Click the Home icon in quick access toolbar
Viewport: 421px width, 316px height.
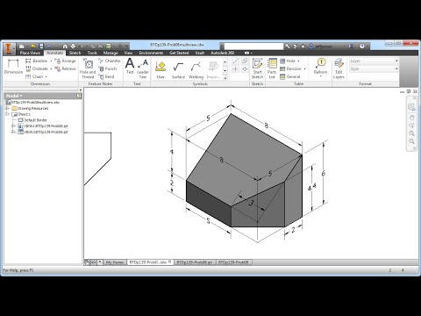point(65,46)
